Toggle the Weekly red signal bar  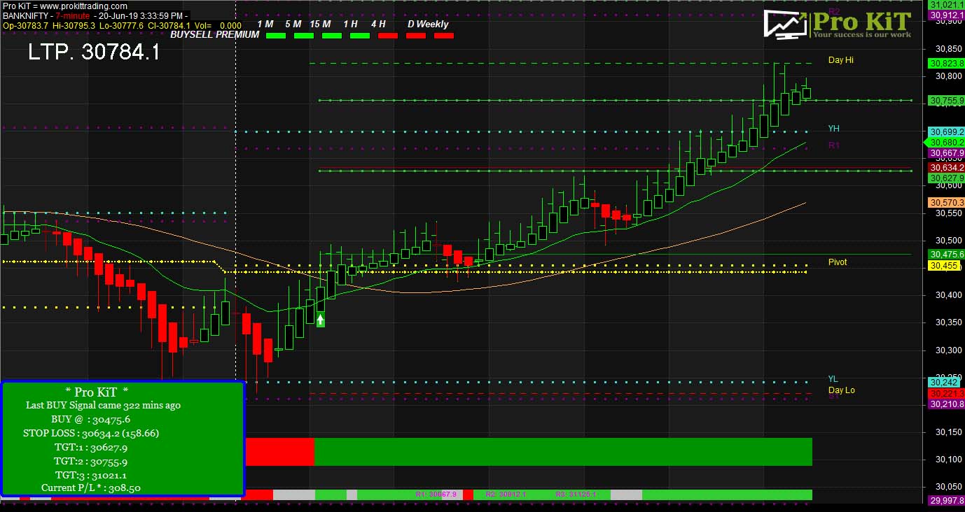point(443,35)
